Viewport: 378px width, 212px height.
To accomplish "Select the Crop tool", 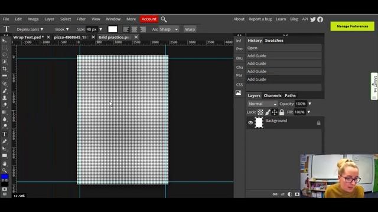I will [4, 69].
